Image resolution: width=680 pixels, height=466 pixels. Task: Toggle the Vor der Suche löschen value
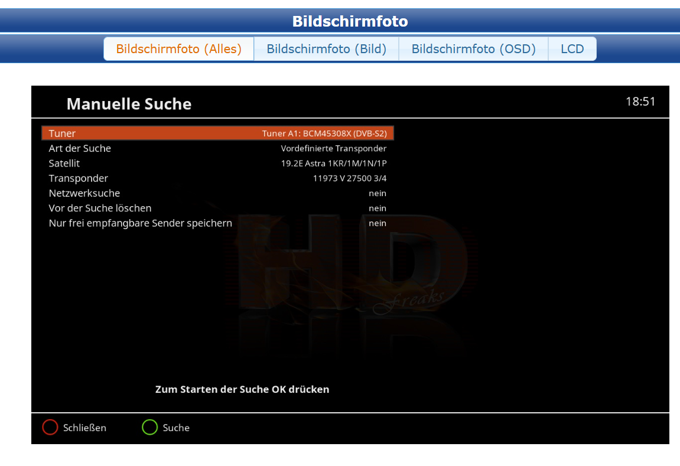point(378,208)
